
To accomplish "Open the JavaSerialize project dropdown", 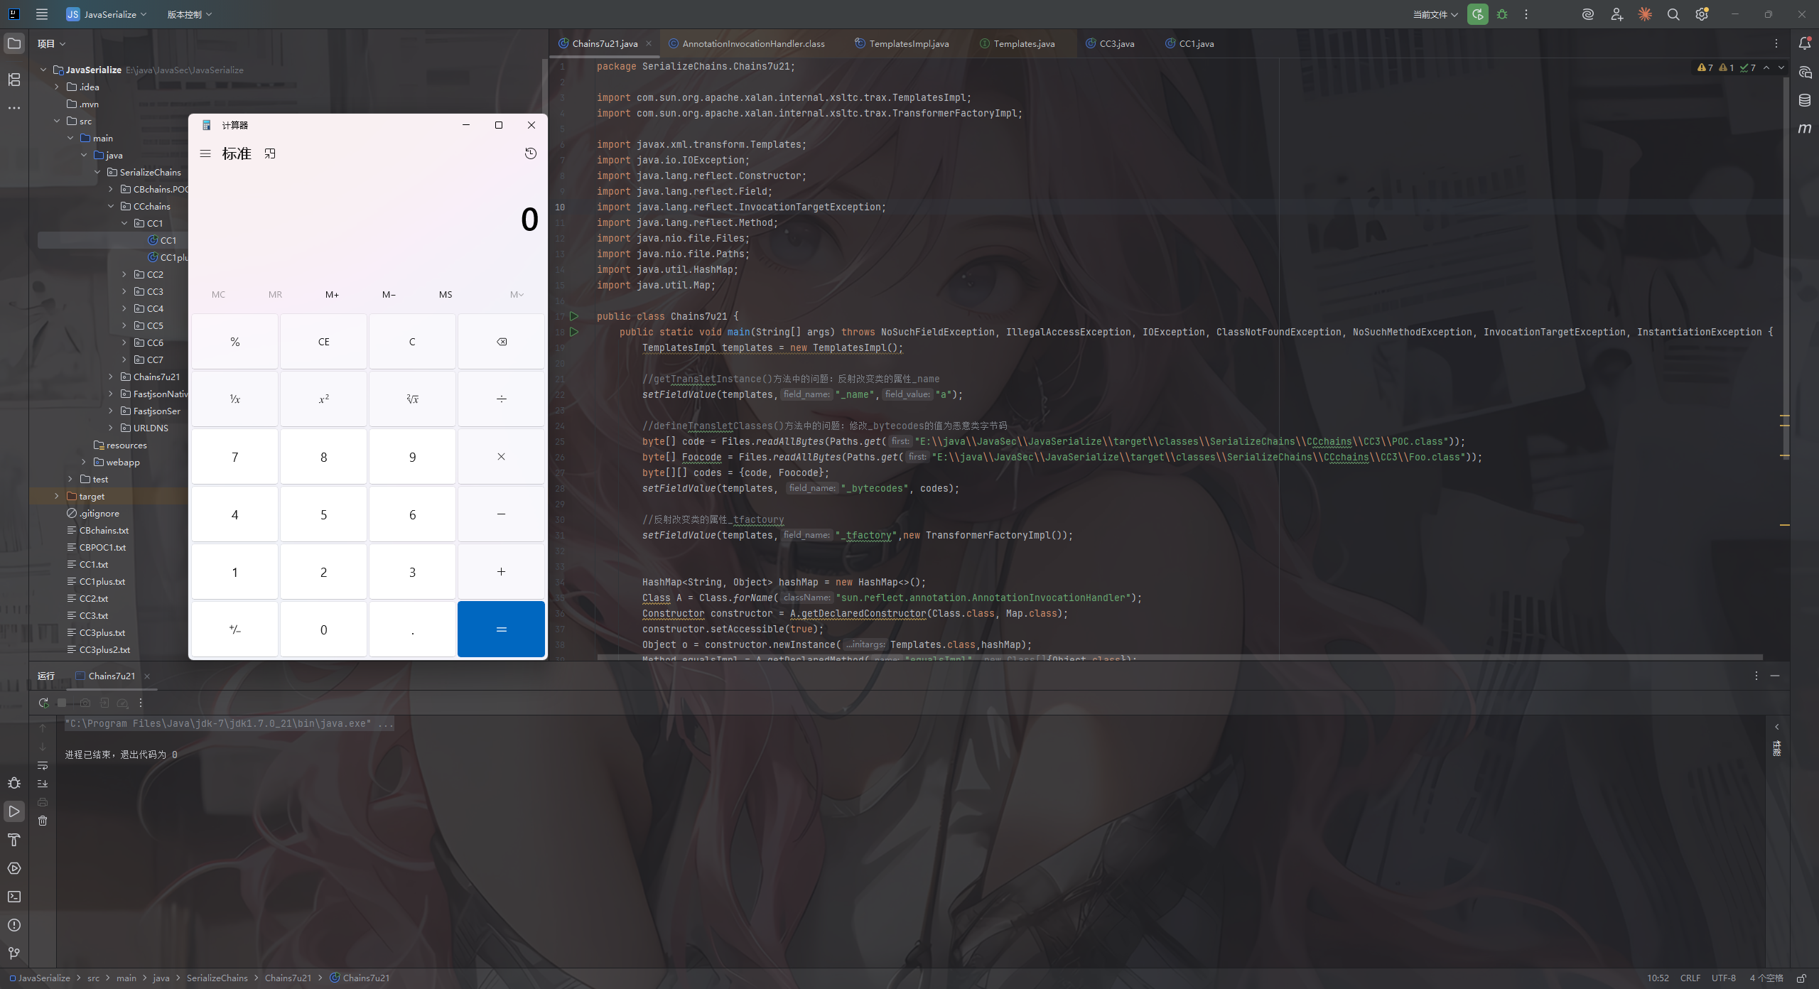I will tap(107, 14).
